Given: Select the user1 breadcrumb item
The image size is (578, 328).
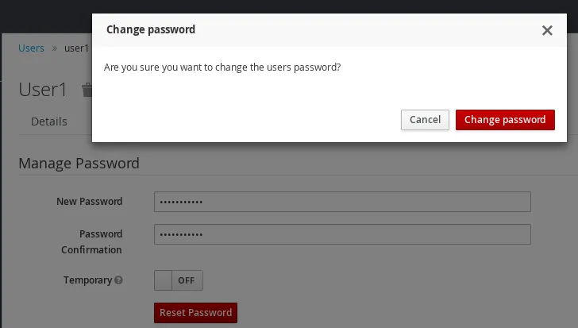Looking at the screenshot, I should (x=77, y=48).
